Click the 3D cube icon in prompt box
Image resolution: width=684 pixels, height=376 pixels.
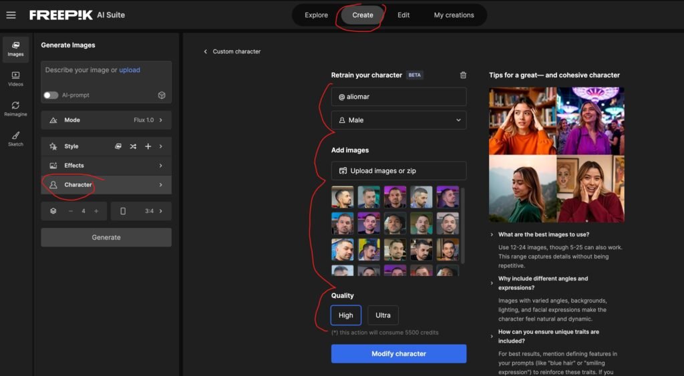point(162,95)
